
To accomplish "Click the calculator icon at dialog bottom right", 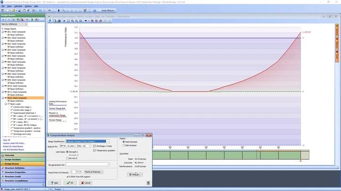I will 148,183.
